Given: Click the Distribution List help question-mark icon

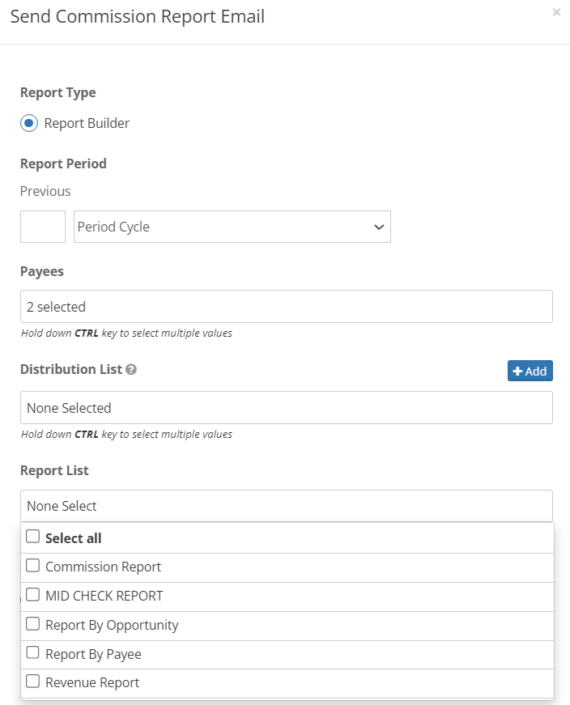Looking at the screenshot, I should (131, 370).
